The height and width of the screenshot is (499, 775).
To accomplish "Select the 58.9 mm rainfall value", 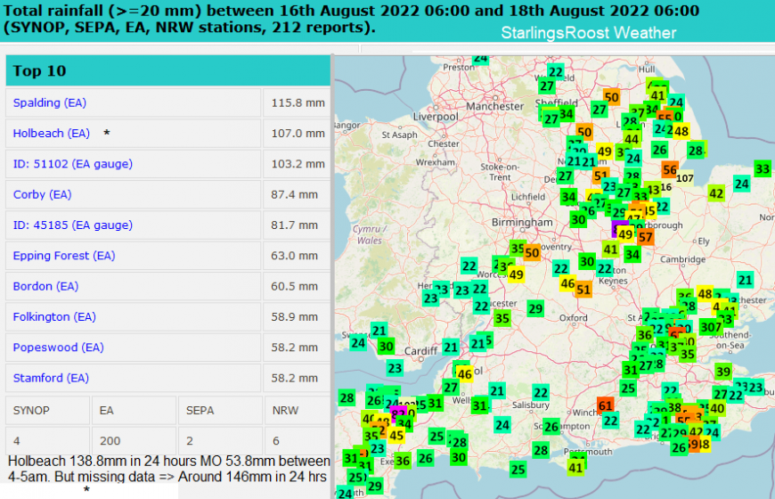I will (294, 317).
